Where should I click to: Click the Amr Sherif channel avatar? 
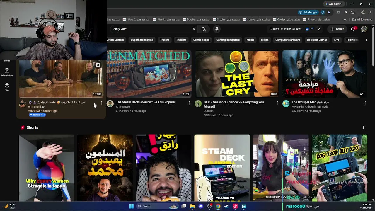click(22, 104)
